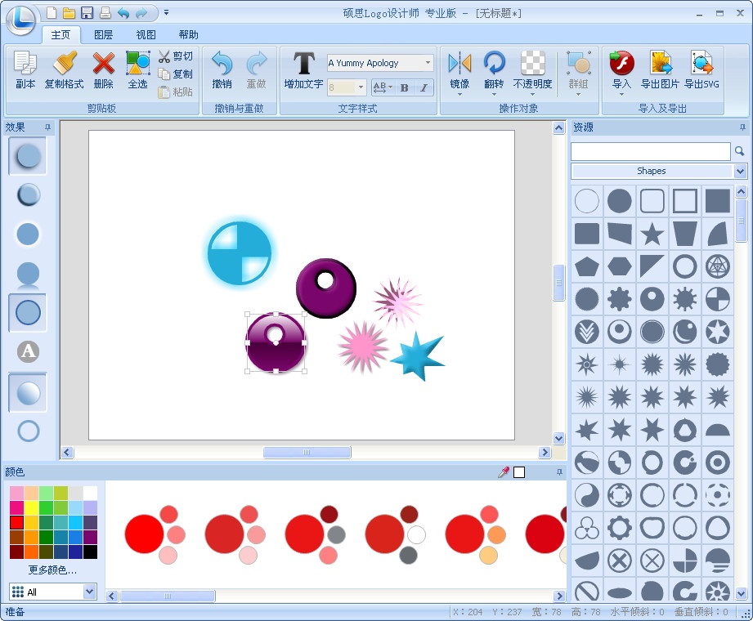Click the resources search input field
Screen dimensions: 753x621
(650, 151)
